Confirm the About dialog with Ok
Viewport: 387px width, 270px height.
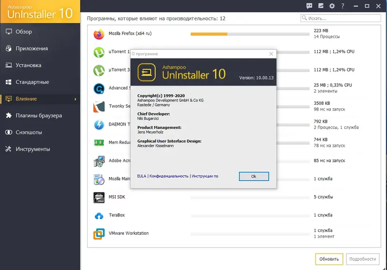[x=253, y=176]
